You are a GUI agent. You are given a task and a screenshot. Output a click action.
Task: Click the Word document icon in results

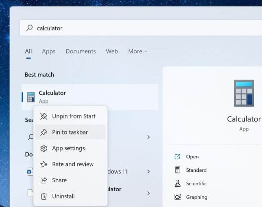[30, 172]
